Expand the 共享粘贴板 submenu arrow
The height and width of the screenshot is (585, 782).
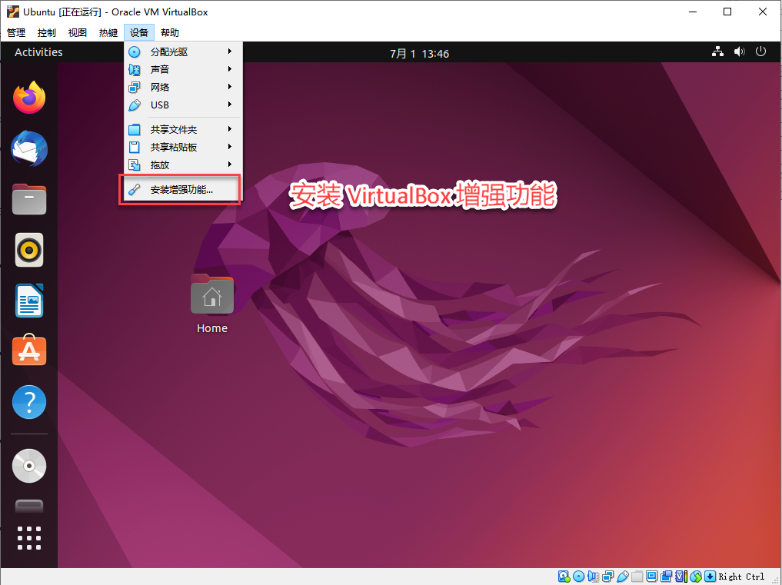click(230, 147)
